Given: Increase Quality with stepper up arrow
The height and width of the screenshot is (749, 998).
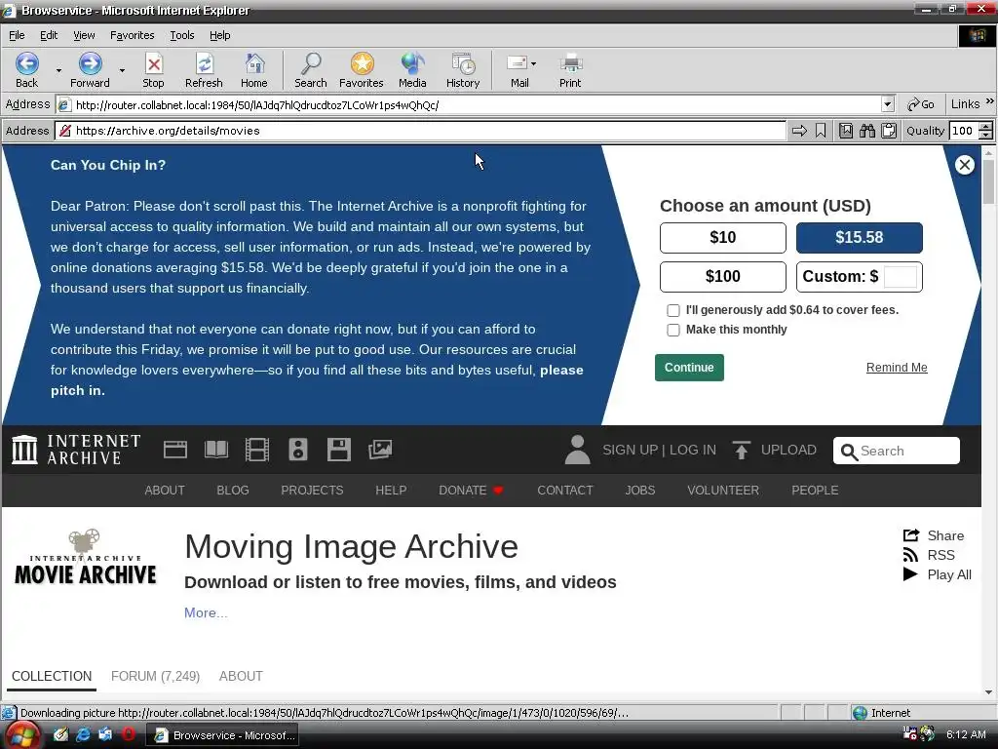Looking at the screenshot, I should pyautogui.click(x=985, y=126).
